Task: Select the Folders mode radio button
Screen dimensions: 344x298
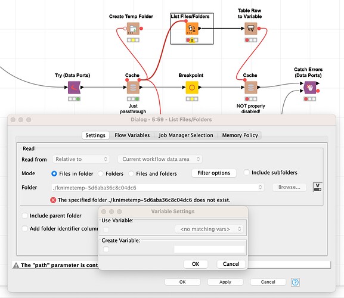Action: point(101,173)
